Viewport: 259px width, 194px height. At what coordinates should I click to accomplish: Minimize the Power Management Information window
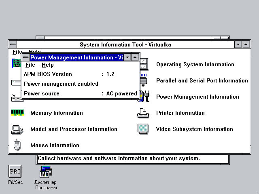pos(127,57)
